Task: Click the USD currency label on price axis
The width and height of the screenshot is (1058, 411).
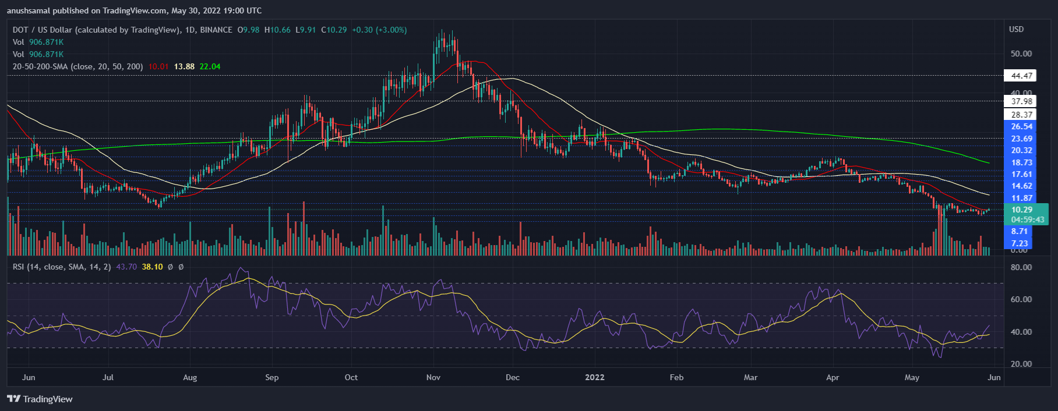Action: tap(1016, 29)
